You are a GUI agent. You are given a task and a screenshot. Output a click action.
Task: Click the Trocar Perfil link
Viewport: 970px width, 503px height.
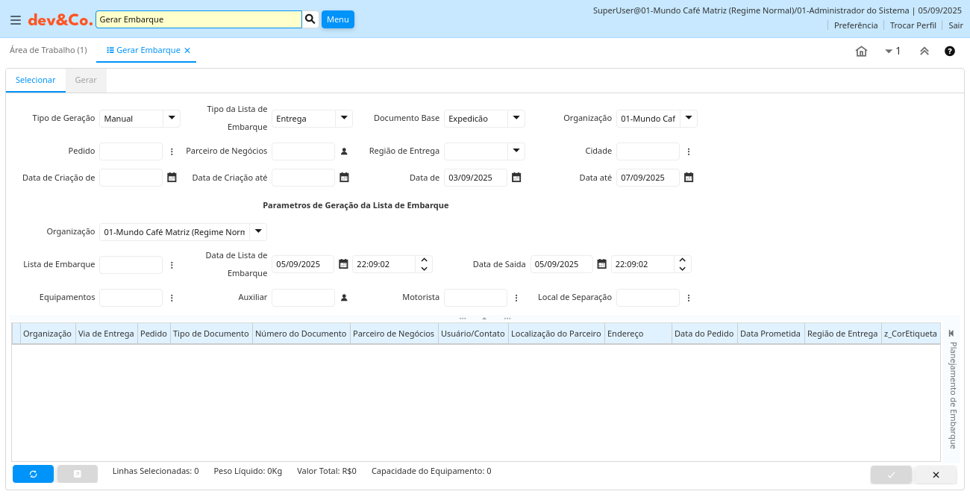coord(913,25)
